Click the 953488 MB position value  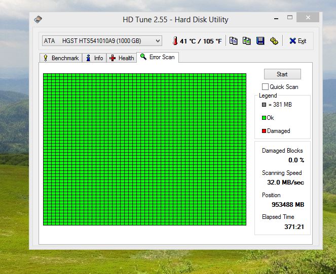point(288,205)
